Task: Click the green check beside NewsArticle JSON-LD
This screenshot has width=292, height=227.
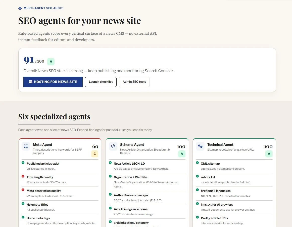Action: [110, 163]
